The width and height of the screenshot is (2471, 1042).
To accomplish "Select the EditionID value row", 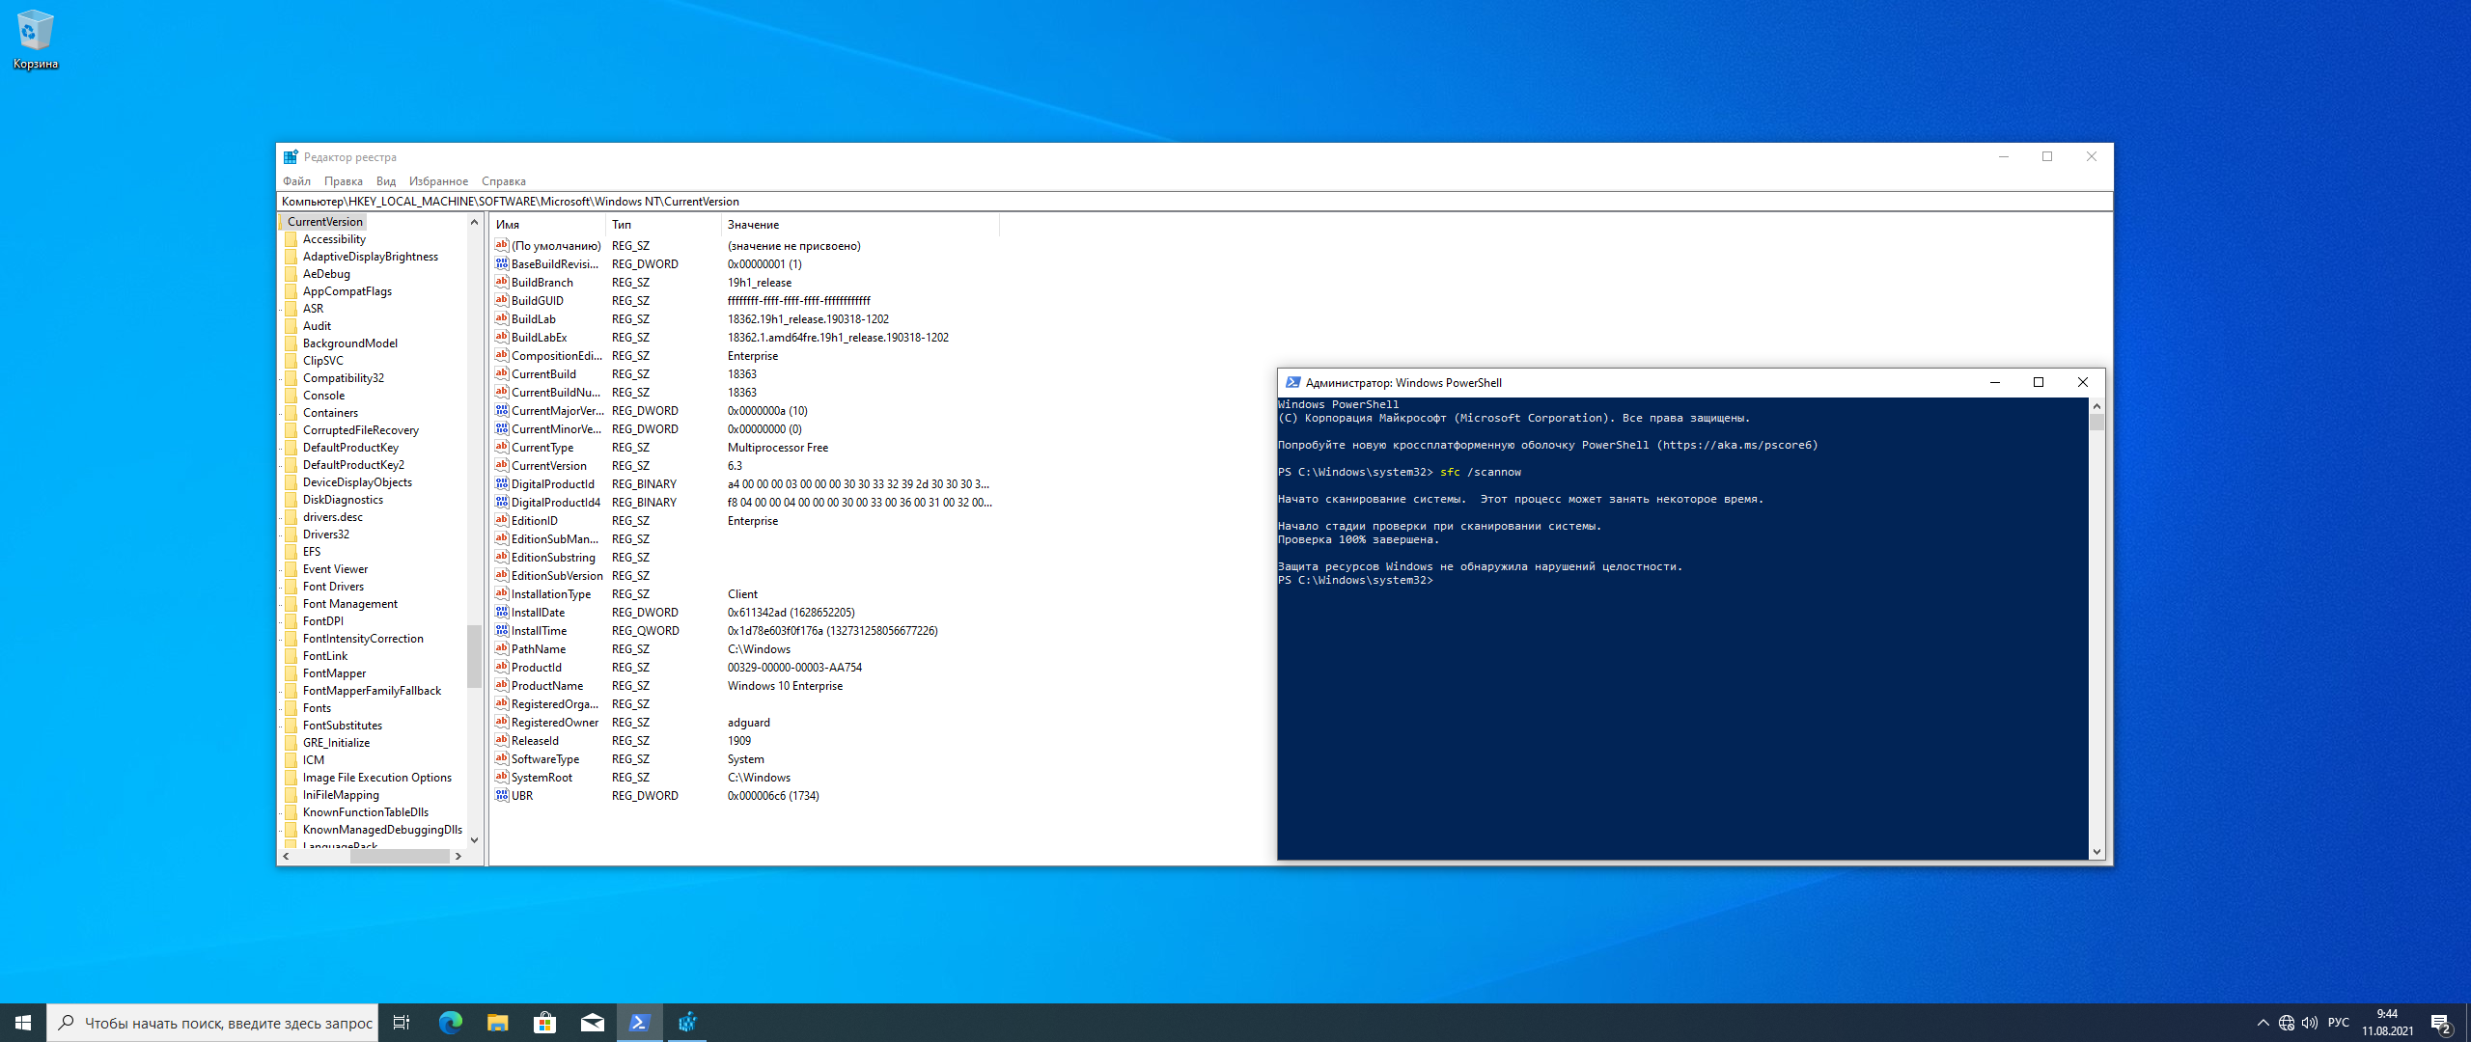I will tap(743, 521).
